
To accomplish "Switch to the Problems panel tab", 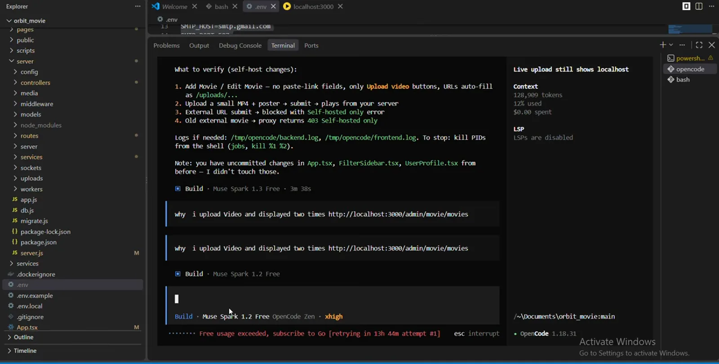I will pyautogui.click(x=166, y=45).
